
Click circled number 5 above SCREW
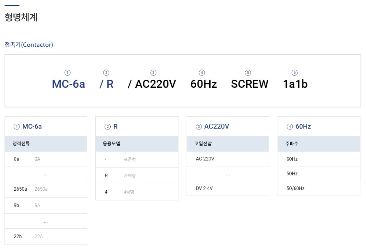[x=248, y=73]
